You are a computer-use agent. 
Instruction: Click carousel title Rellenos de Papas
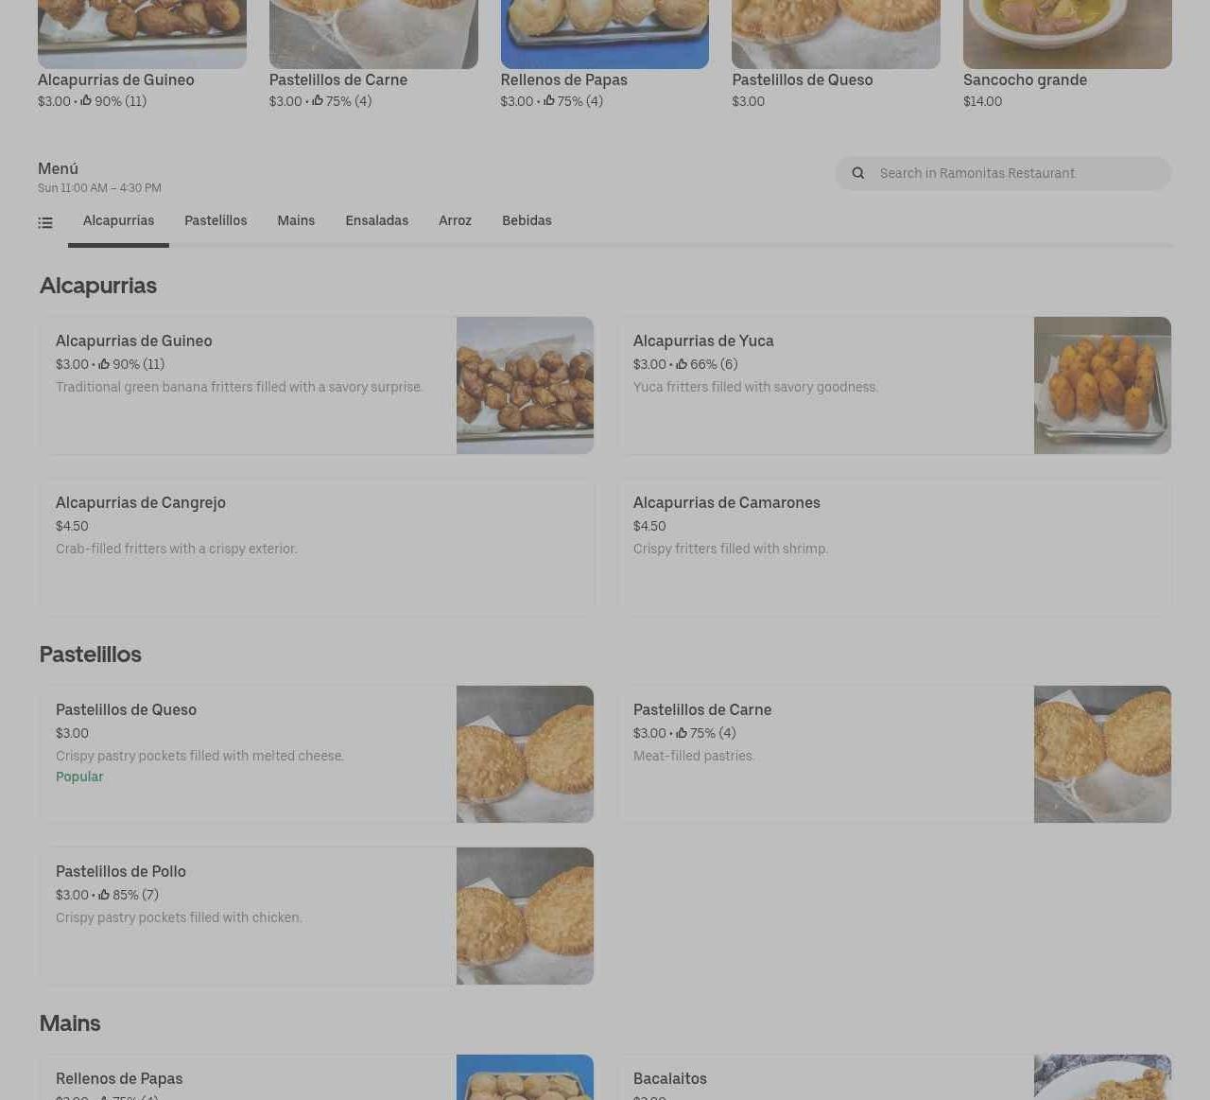[564, 80]
